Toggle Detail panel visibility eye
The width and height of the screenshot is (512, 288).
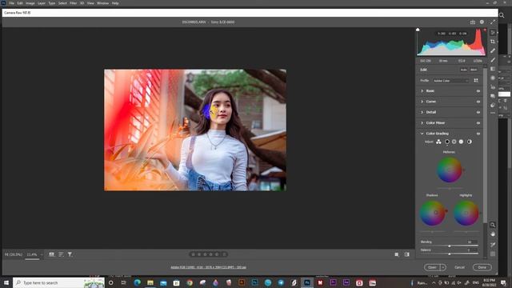pos(478,112)
